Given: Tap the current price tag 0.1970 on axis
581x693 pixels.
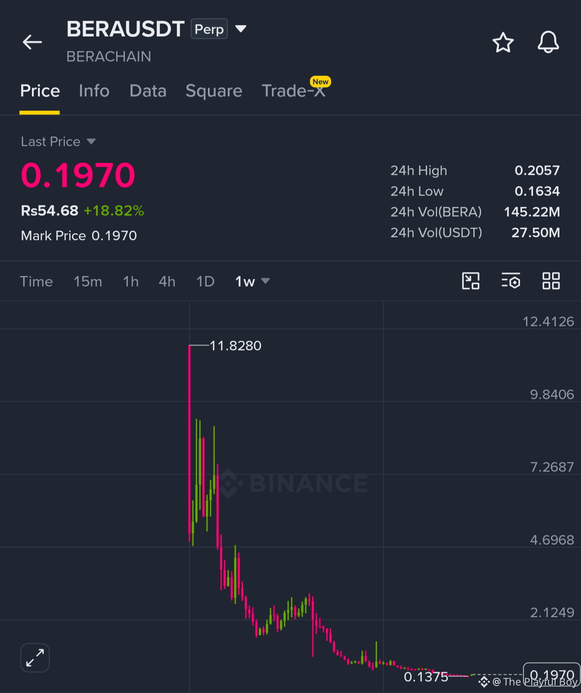Looking at the screenshot, I should point(552,675).
